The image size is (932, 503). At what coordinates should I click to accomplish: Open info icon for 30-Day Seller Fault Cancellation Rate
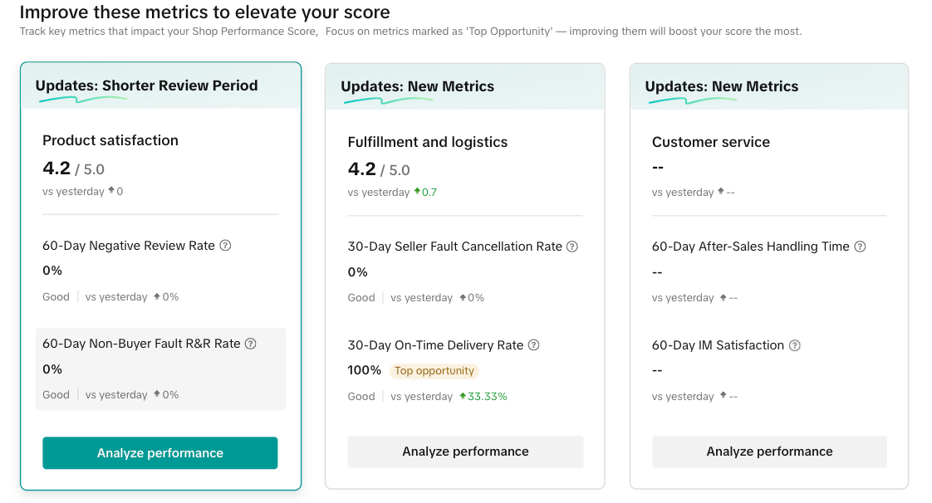click(571, 247)
